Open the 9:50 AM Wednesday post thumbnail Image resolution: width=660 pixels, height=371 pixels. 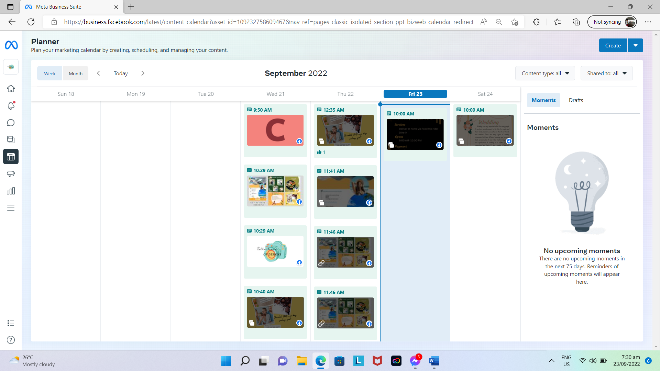pos(275,130)
